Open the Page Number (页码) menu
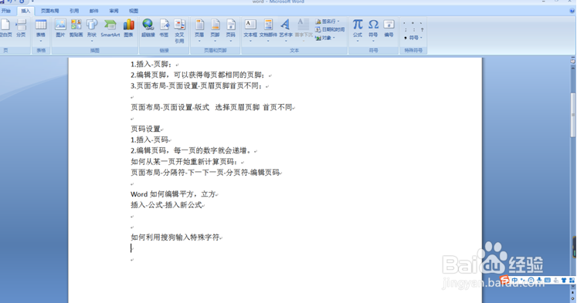This screenshot has height=303, width=577. (231, 29)
